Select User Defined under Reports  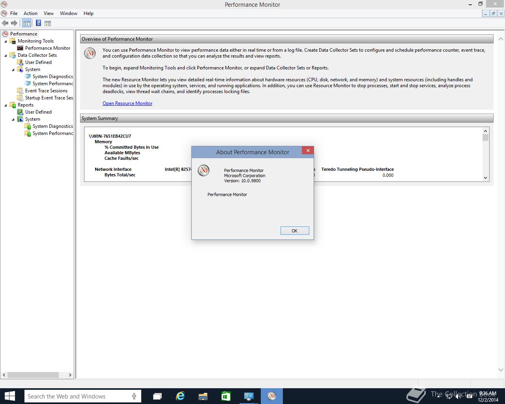click(38, 112)
